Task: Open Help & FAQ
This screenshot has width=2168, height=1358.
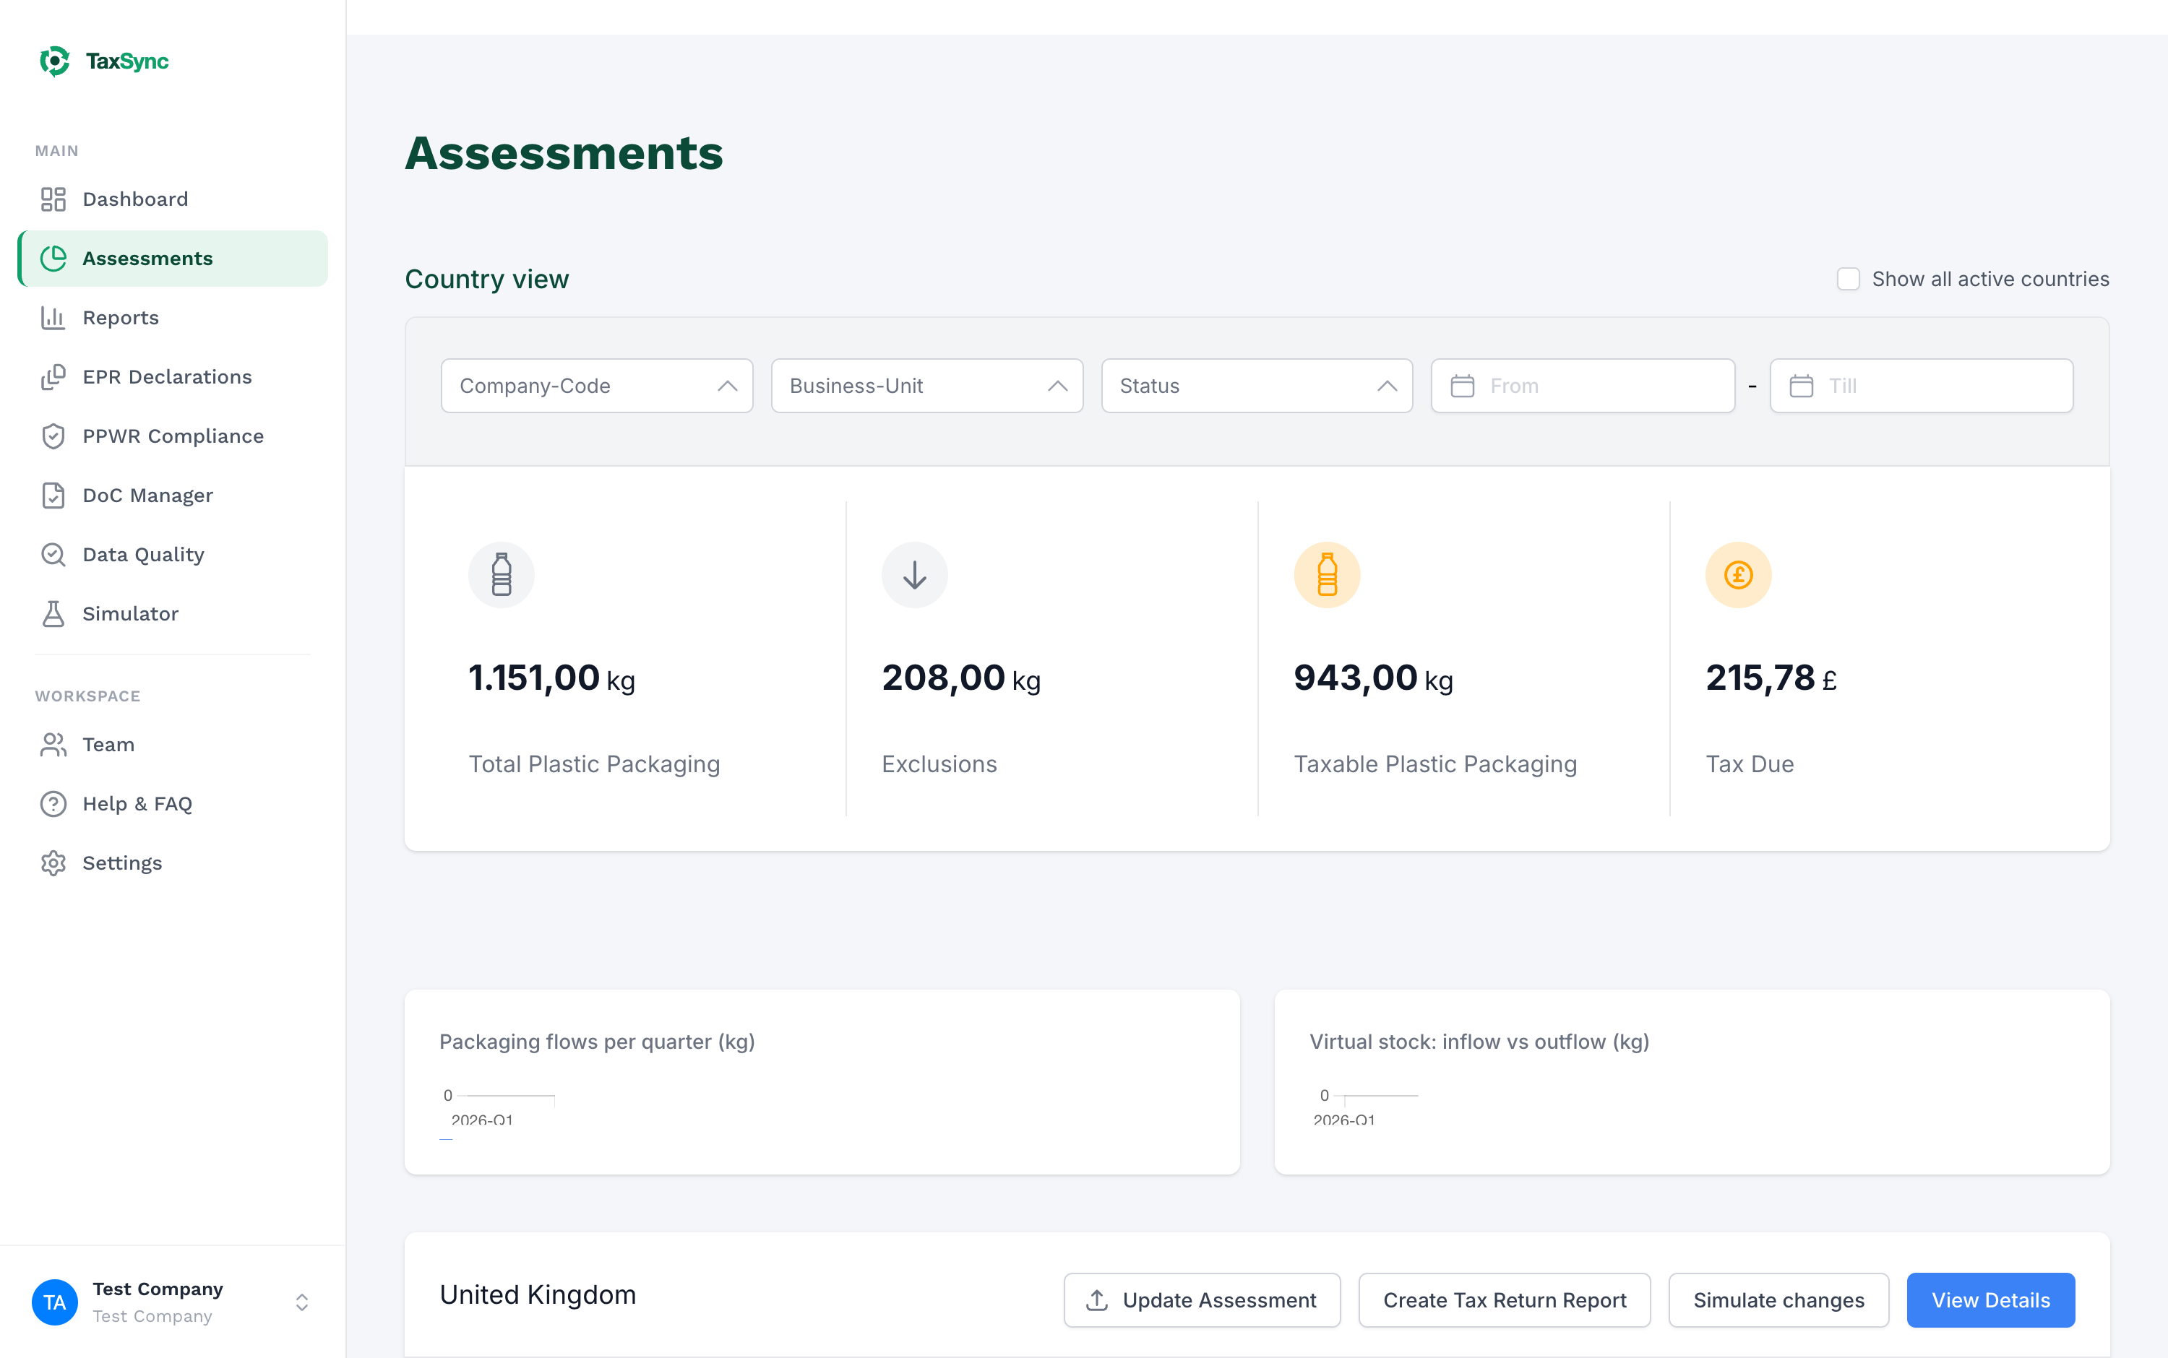Action: pos(173,804)
